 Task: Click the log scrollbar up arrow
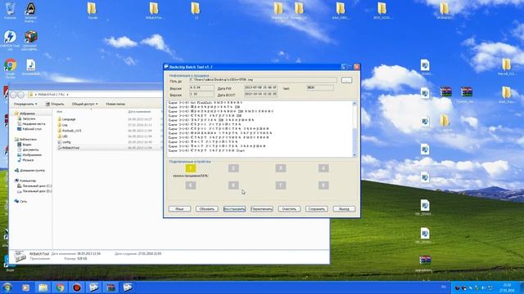355,104
